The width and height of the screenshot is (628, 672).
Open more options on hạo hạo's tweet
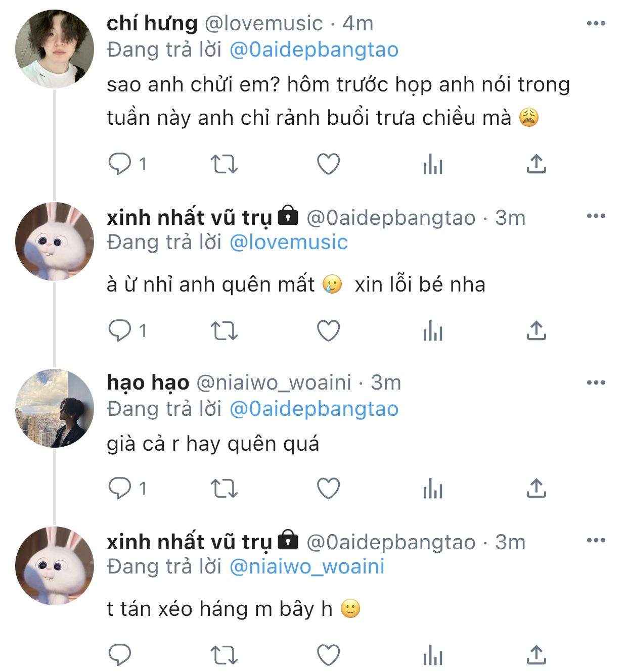[596, 382]
